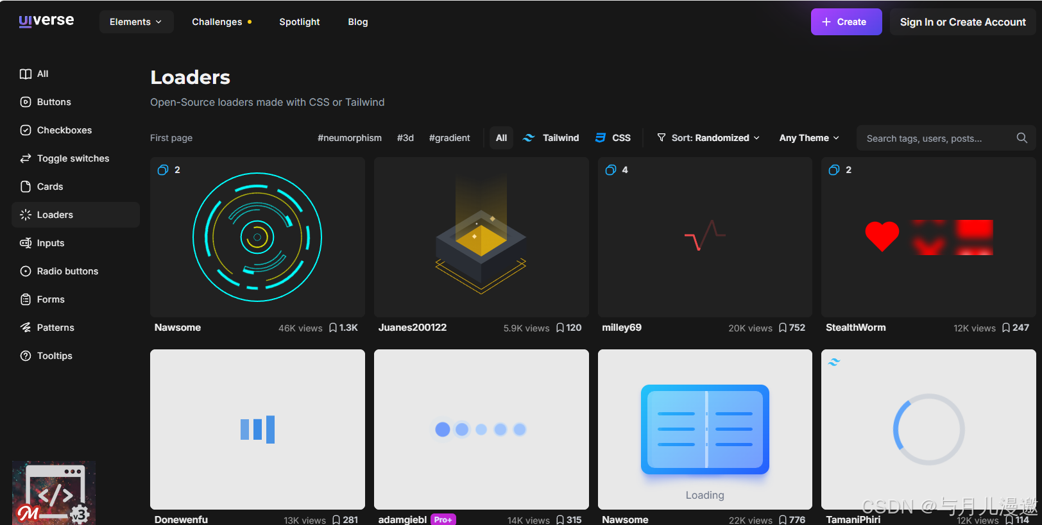This screenshot has height=525, width=1042.
Task: Click the Create button
Action: 846,22
